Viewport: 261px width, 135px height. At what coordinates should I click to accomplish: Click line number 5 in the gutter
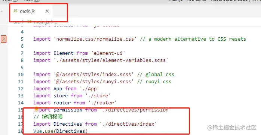[22, 39]
